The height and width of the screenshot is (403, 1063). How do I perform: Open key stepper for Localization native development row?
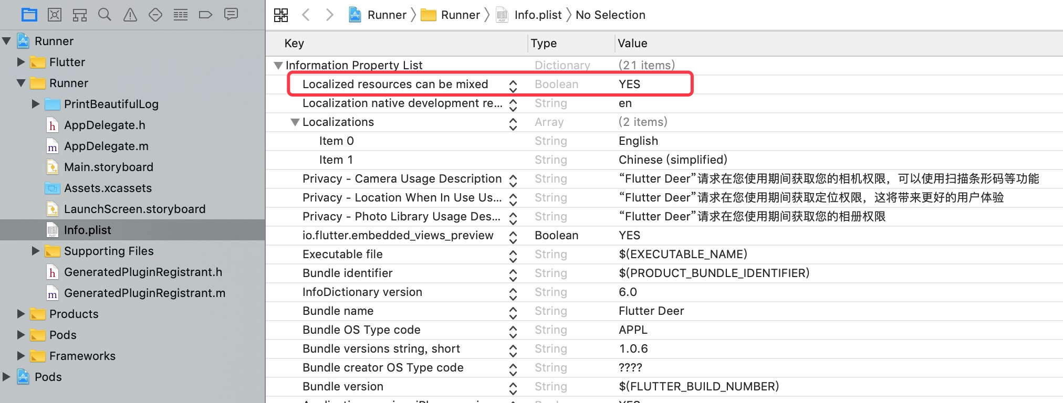tap(513, 105)
